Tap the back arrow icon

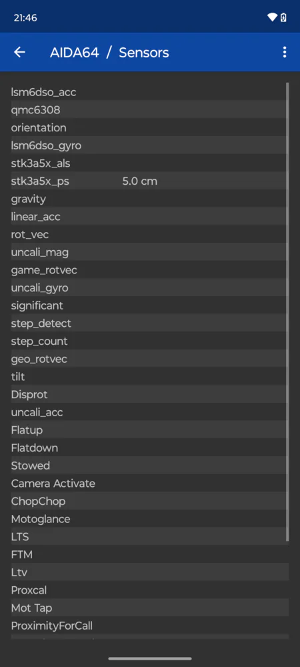[19, 52]
